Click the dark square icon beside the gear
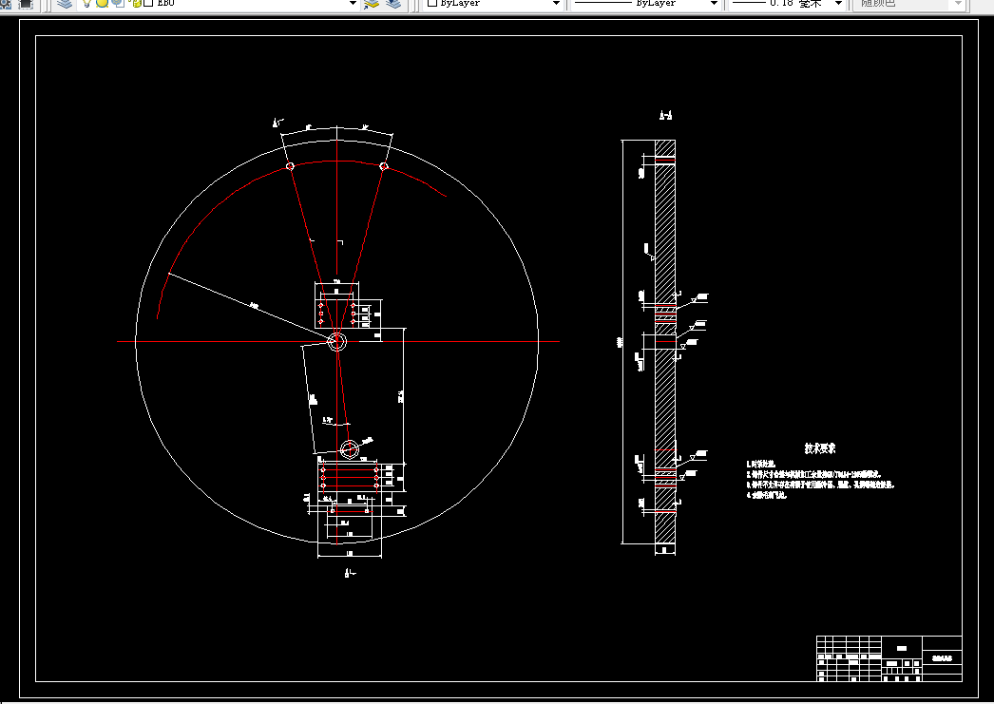The height and width of the screenshot is (704, 994). tap(26, 3)
